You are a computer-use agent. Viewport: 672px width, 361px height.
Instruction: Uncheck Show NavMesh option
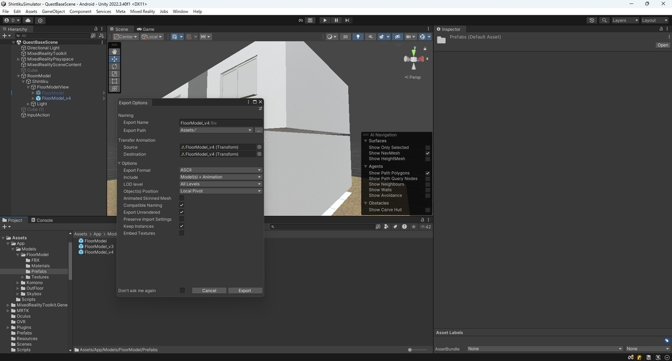click(428, 153)
